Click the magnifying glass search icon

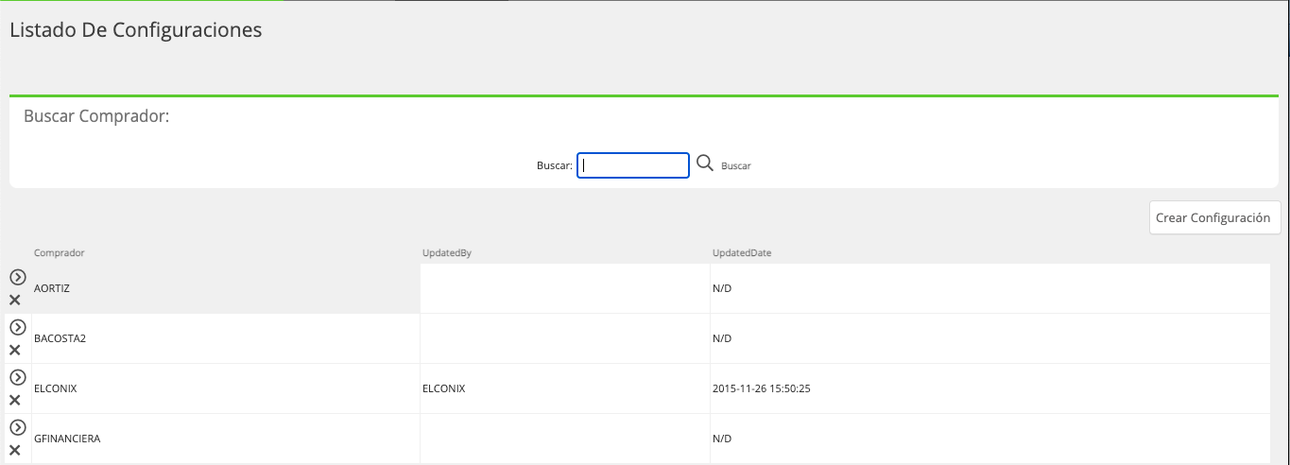point(705,164)
